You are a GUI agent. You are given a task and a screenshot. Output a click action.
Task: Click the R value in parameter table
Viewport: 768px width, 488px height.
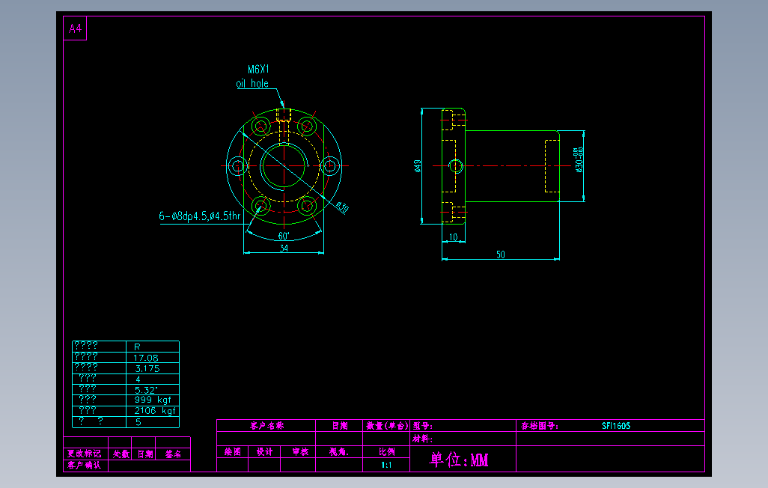coord(137,347)
